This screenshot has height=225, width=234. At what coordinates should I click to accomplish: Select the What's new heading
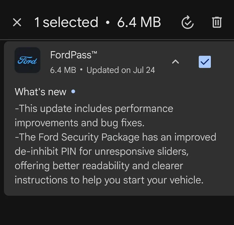point(40,92)
